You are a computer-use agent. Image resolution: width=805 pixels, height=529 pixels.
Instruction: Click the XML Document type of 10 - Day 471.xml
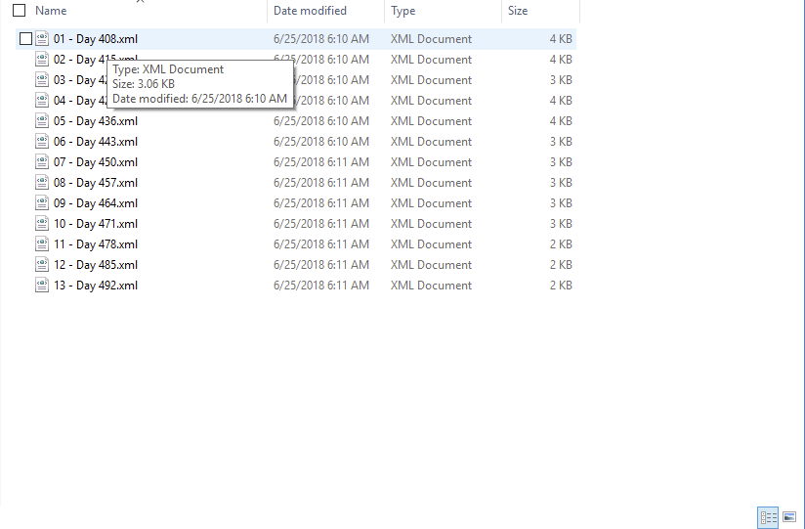(x=431, y=224)
